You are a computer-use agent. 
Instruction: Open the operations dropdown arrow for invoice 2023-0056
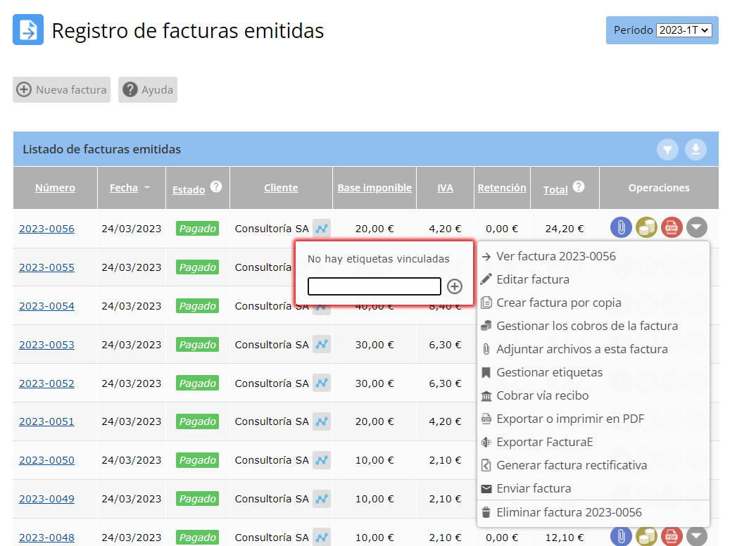[696, 227]
